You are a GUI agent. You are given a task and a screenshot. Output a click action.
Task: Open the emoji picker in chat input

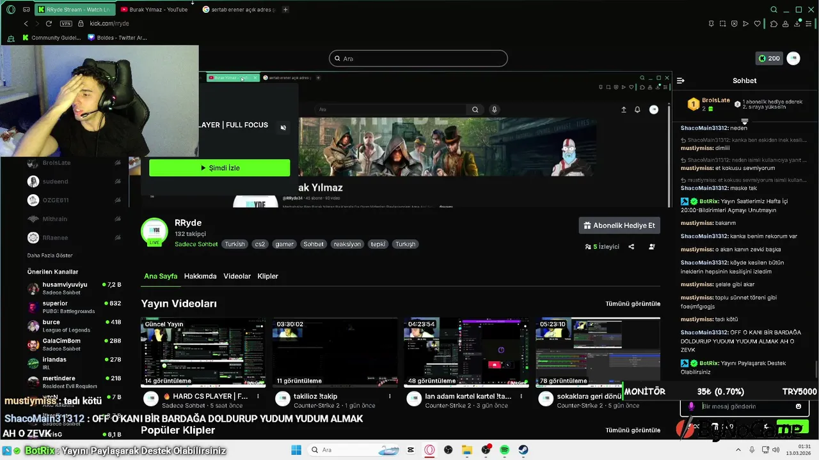pyautogui.click(x=799, y=406)
